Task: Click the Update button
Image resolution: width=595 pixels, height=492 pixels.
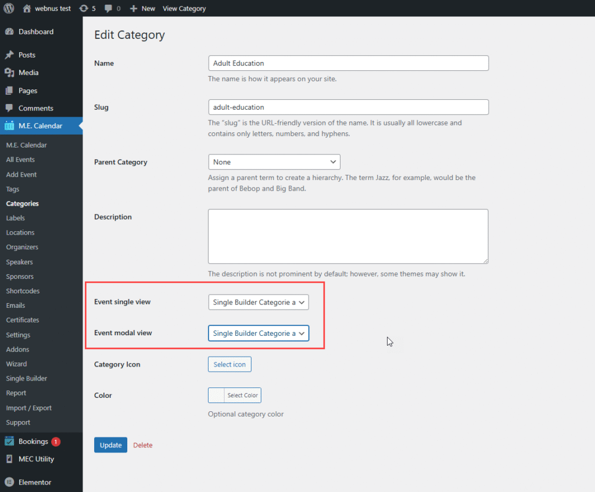Action: pyautogui.click(x=110, y=445)
